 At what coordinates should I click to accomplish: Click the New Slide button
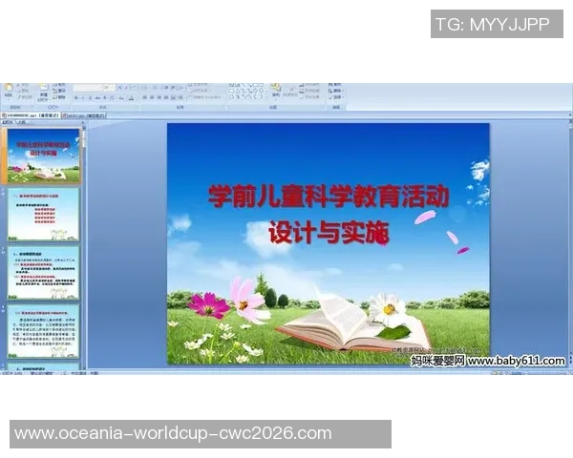point(44,92)
